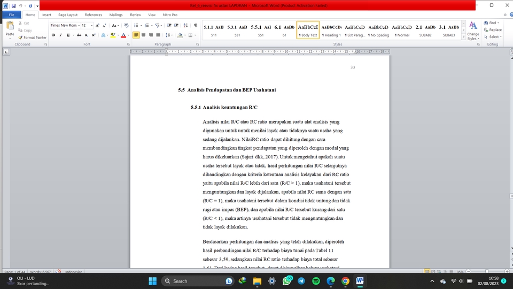Click the Text Effects glowing A icon
Image resolution: width=513 pixels, height=289 pixels.
(103, 35)
